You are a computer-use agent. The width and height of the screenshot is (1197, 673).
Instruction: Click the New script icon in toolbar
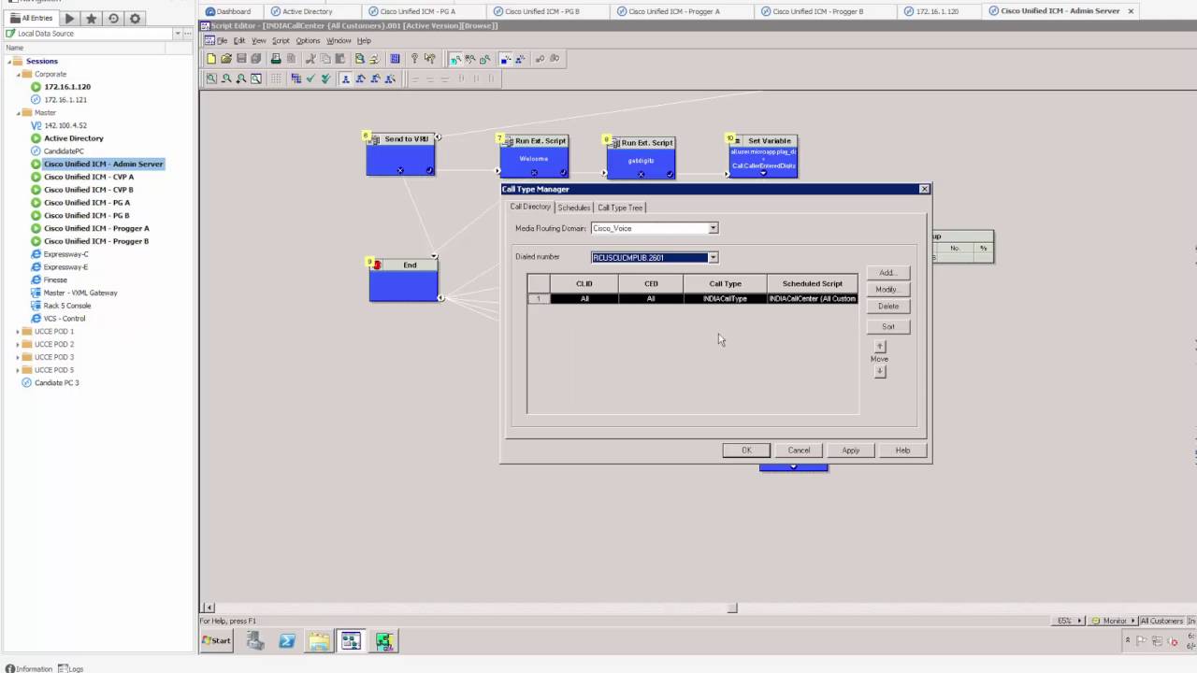click(211, 59)
